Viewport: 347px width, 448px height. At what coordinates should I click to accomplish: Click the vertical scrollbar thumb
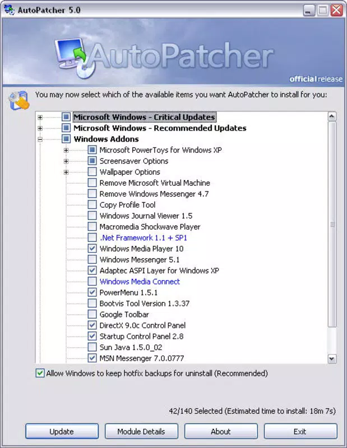[x=332, y=224]
